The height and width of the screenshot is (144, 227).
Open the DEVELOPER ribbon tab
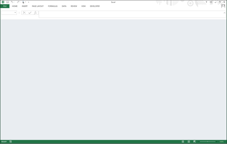pos(95,6)
